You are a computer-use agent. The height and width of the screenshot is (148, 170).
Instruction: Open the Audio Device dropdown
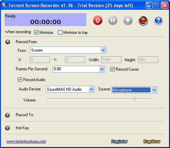91,89
